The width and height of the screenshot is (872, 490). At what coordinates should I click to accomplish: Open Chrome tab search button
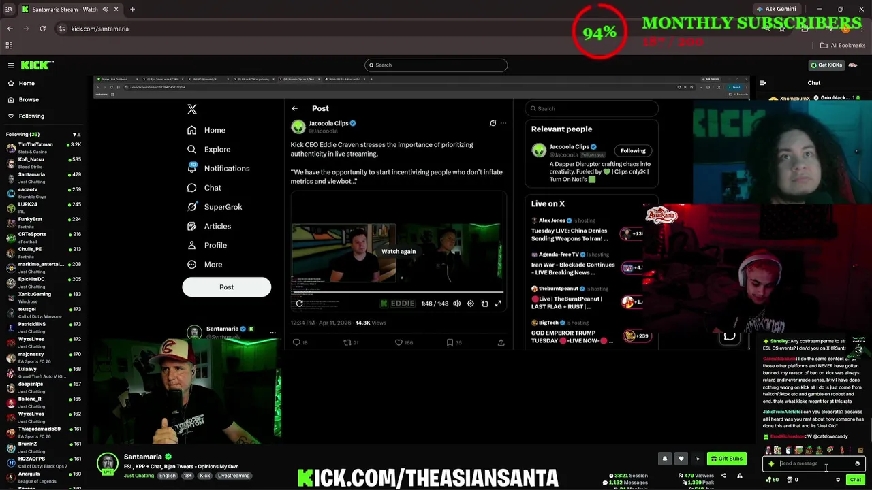coord(9,10)
